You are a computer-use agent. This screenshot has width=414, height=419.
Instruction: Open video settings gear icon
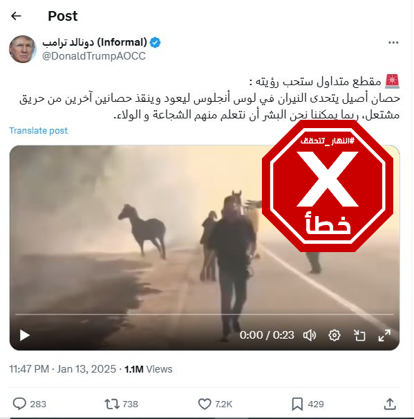[335, 335]
